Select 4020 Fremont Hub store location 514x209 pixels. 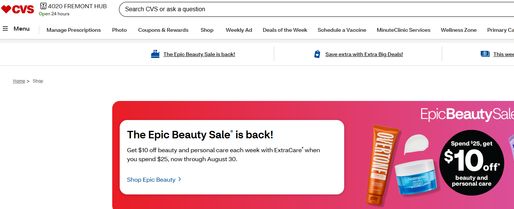(77, 6)
